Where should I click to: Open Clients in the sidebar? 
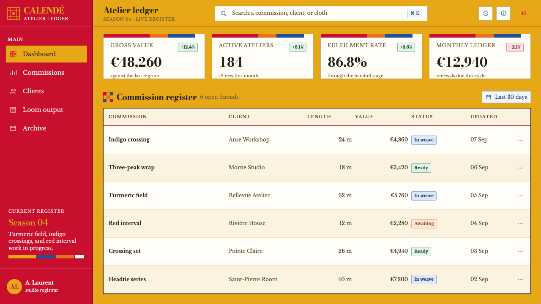(x=46, y=91)
